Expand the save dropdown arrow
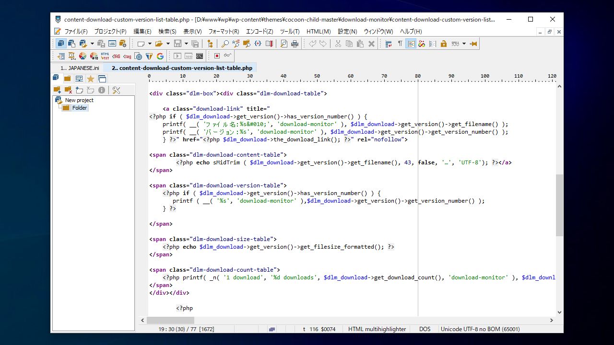614x345 pixels. (x=186, y=44)
